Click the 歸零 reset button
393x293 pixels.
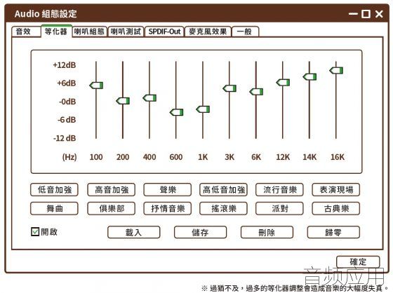tap(333, 233)
